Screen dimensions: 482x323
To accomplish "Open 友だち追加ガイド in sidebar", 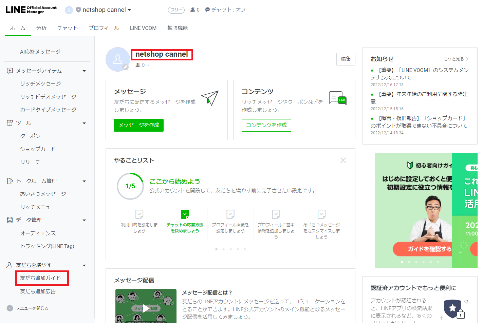I will (x=40, y=278).
